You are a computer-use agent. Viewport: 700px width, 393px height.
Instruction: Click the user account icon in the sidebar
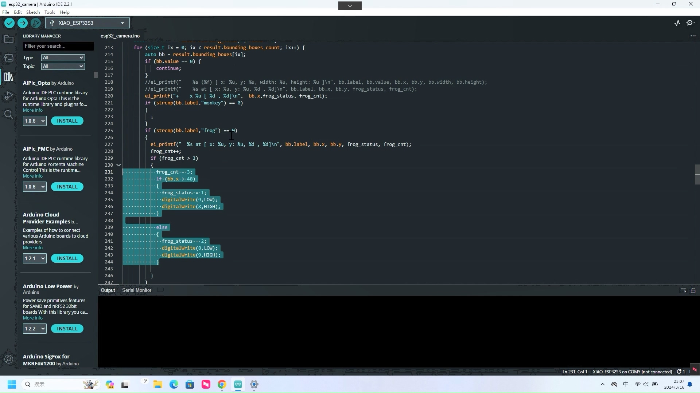click(9, 359)
